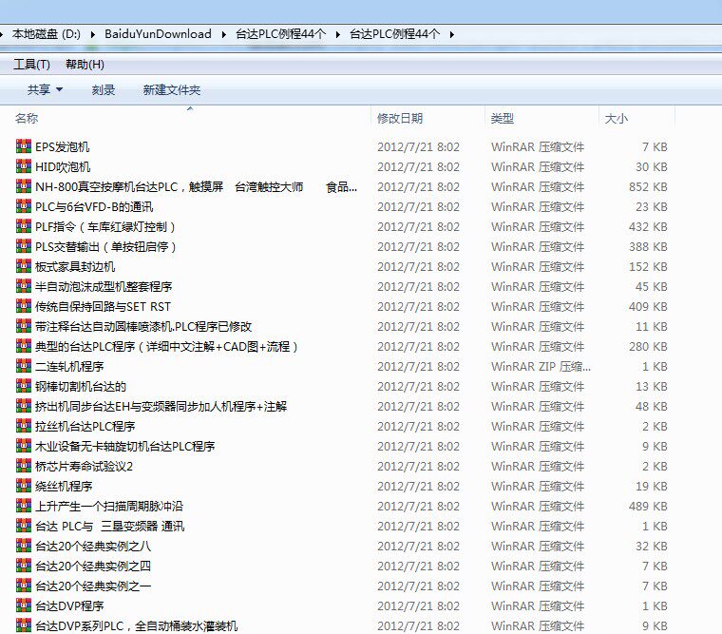Go to BaiduYunDownload in the address bar

(x=158, y=34)
